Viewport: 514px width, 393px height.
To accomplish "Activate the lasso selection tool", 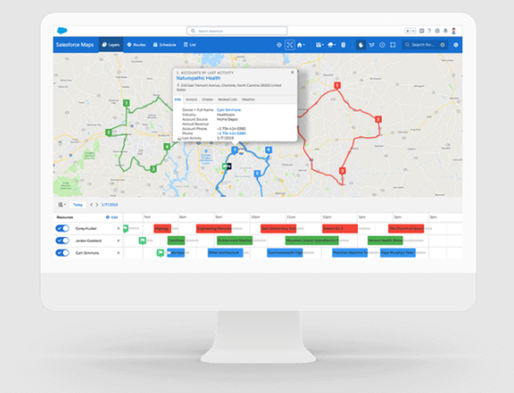I will tap(372, 45).
